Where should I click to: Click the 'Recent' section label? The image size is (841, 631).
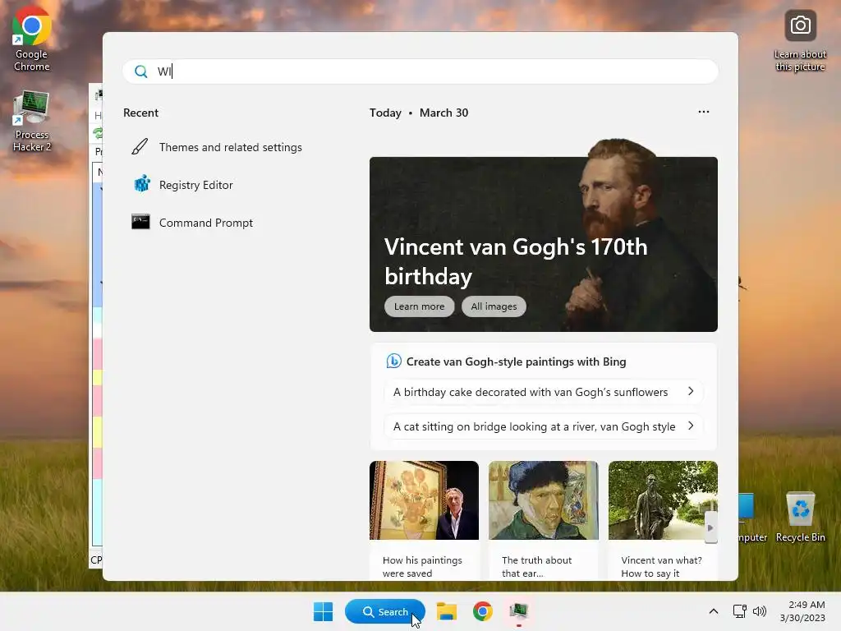[140, 113]
